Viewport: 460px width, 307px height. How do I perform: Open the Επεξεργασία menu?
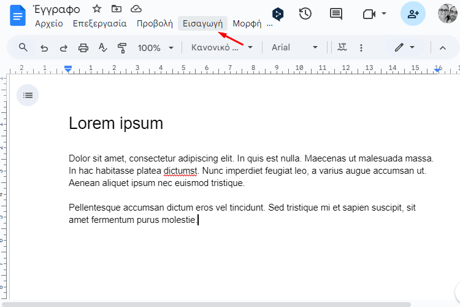[x=100, y=23]
